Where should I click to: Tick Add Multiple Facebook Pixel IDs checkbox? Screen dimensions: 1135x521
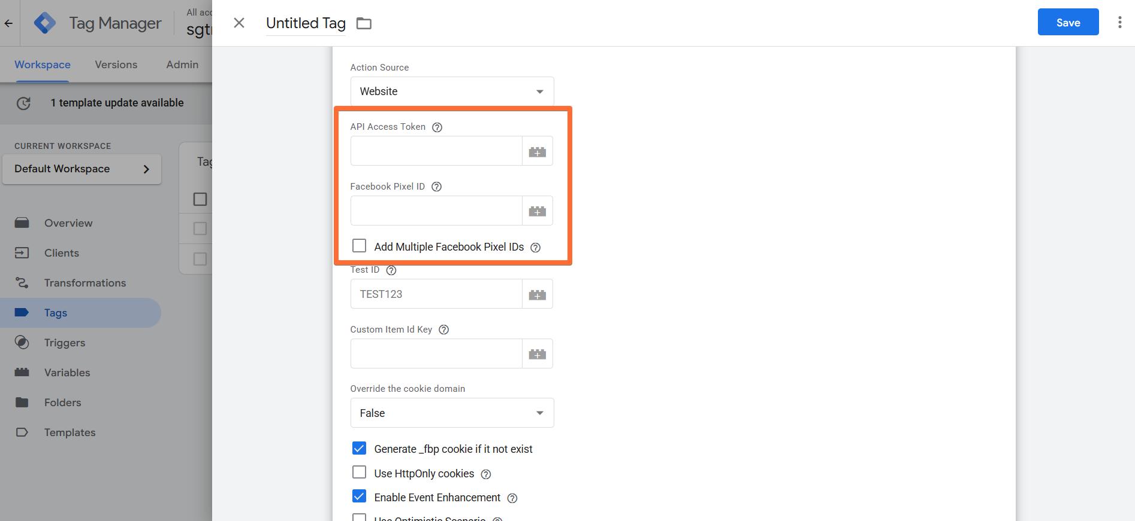click(x=359, y=246)
